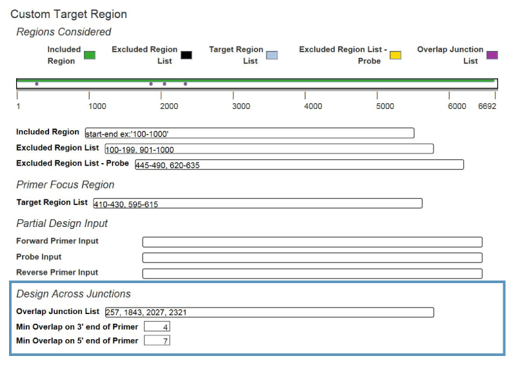Focus the Target Region List input field
The image size is (511, 365).
pos(258,203)
